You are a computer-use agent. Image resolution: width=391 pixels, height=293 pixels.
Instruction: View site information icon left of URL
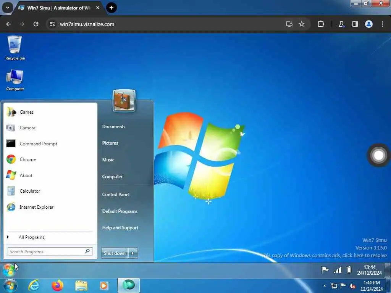[52, 24]
